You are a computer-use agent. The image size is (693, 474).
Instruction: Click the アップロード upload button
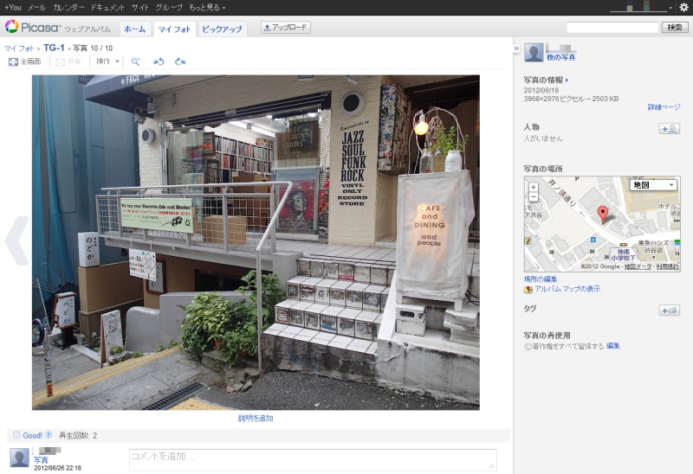(286, 28)
